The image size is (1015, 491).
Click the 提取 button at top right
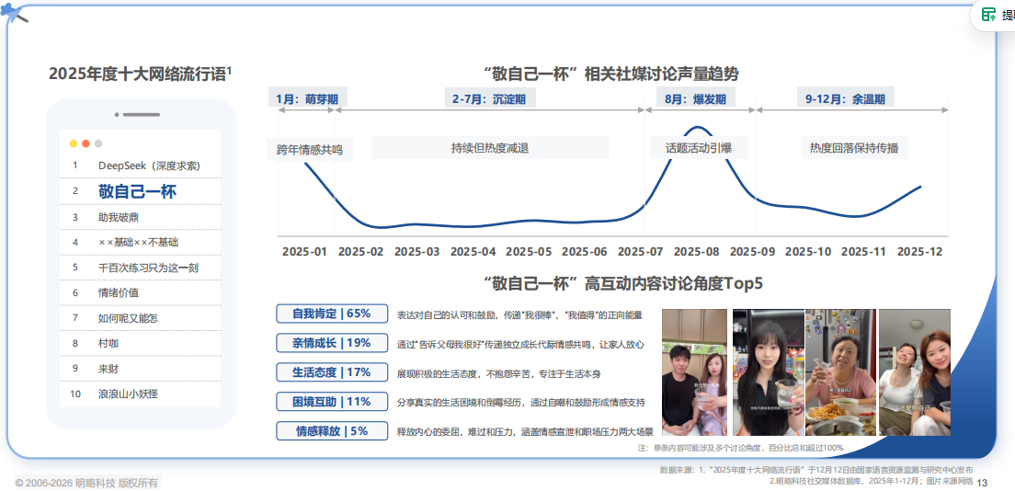pos(992,15)
